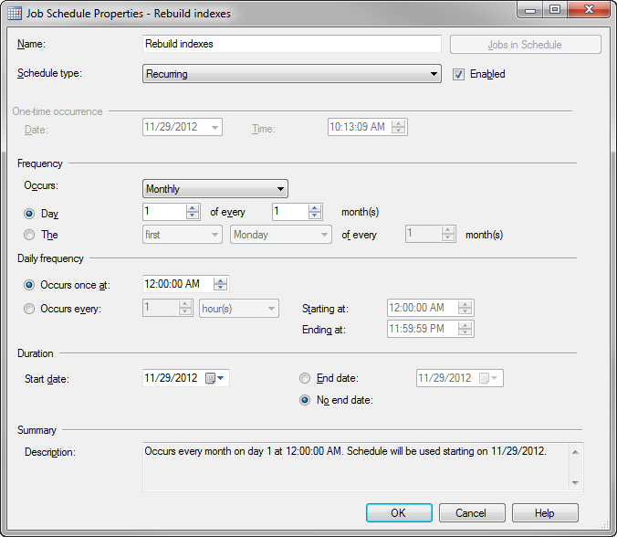This screenshot has width=617, height=537.
Task: Choose the Occurs every option
Action: [29, 309]
